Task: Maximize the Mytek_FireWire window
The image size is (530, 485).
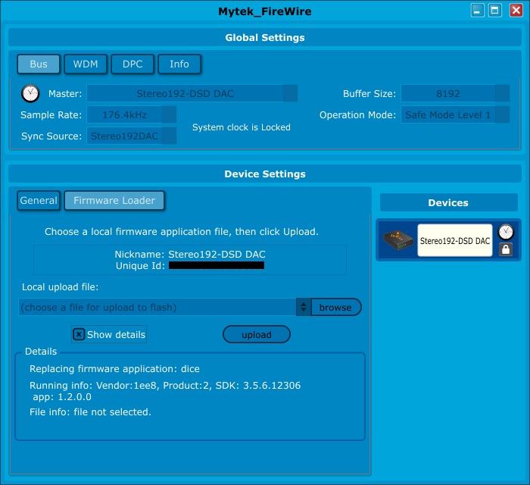Action: (x=495, y=11)
